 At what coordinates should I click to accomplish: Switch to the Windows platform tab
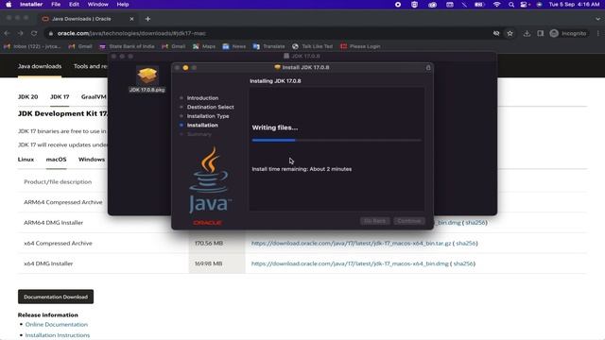(x=92, y=160)
